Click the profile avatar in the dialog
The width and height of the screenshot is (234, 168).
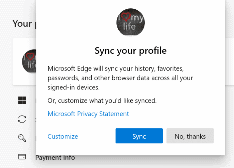(x=131, y=23)
